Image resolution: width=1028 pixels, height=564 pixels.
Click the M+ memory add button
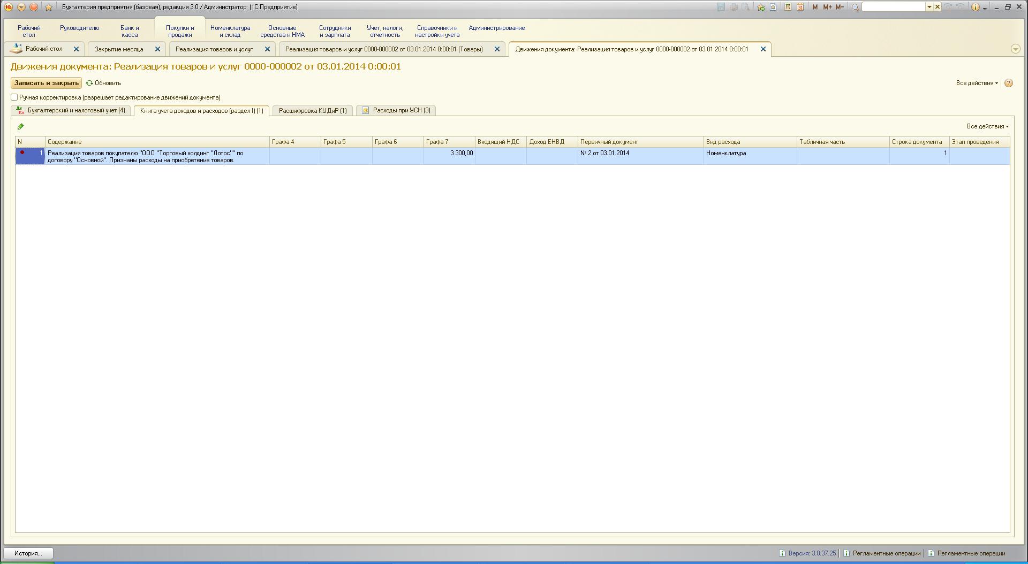[827, 7]
